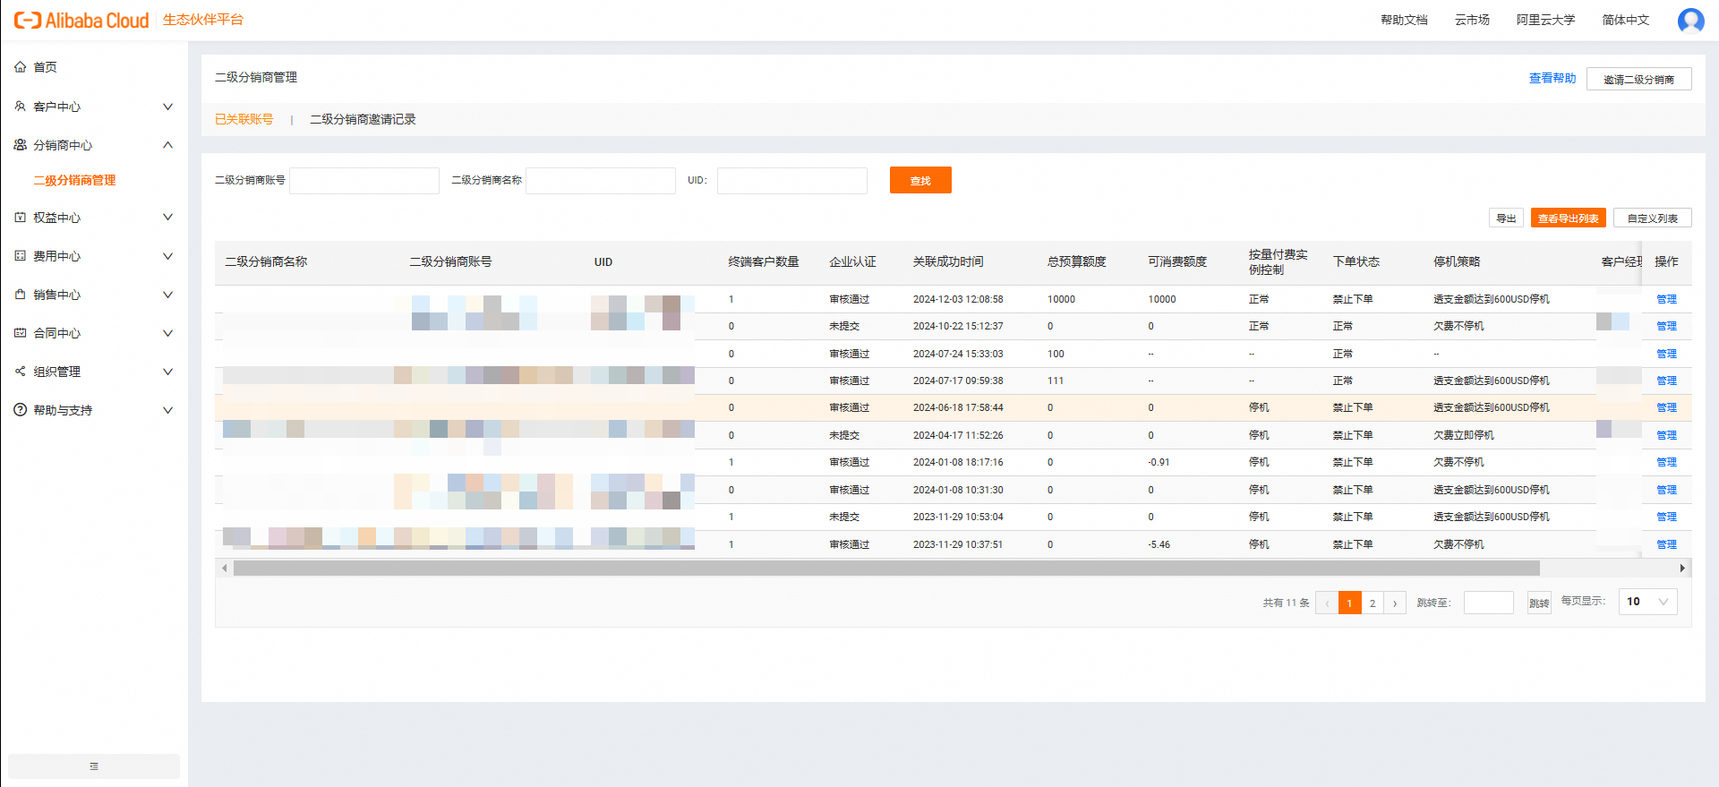Image resolution: width=1719 pixels, height=787 pixels.
Task: Expand the 组织管理 menu chevron
Action: [x=167, y=372]
